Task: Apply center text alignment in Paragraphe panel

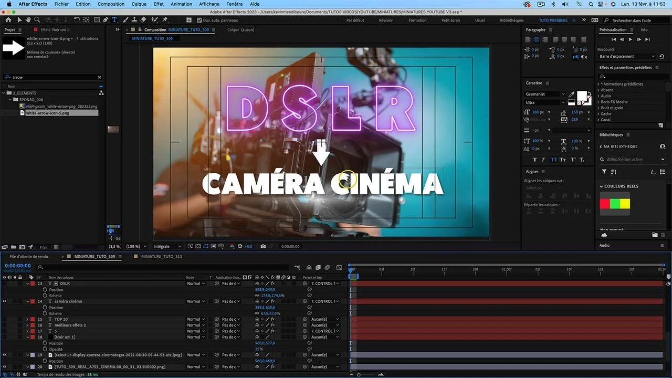Action: tap(536, 40)
